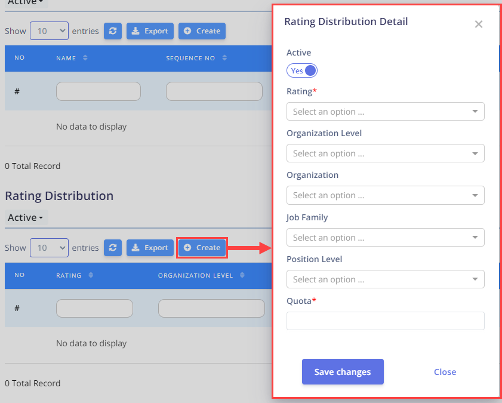Viewport: 502px width, 403px height.
Task: Click the Close link
Action: click(445, 372)
